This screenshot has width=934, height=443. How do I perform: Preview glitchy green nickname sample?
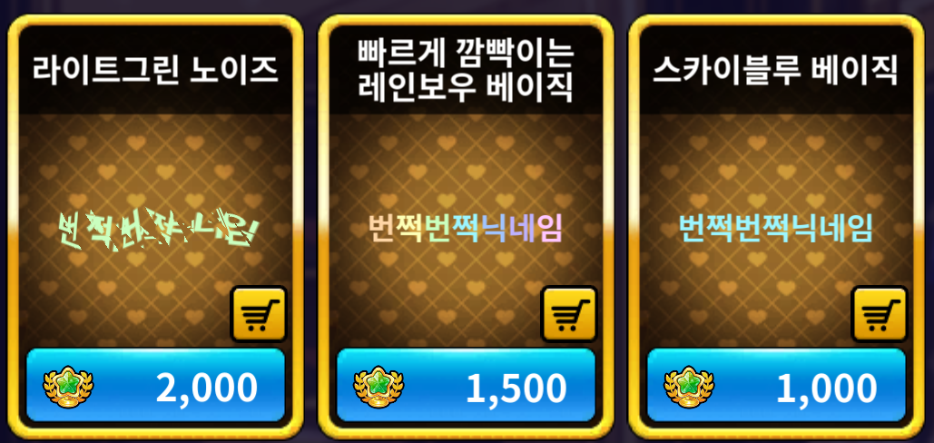tap(159, 229)
